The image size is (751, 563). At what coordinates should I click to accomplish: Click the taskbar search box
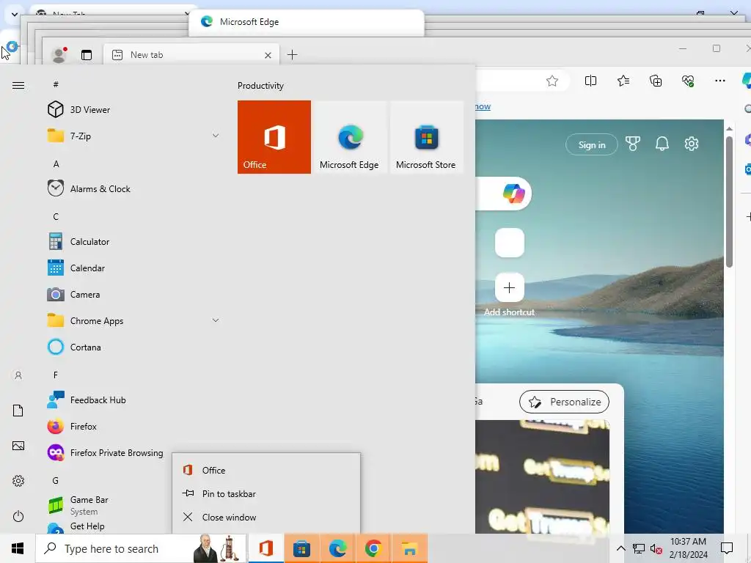[142, 548]
